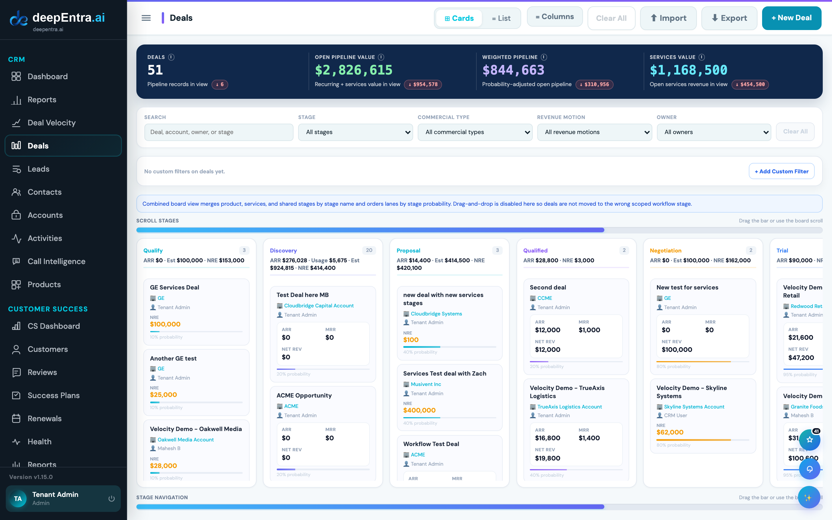Click the hamburger menu icon

tap(146, 18)
